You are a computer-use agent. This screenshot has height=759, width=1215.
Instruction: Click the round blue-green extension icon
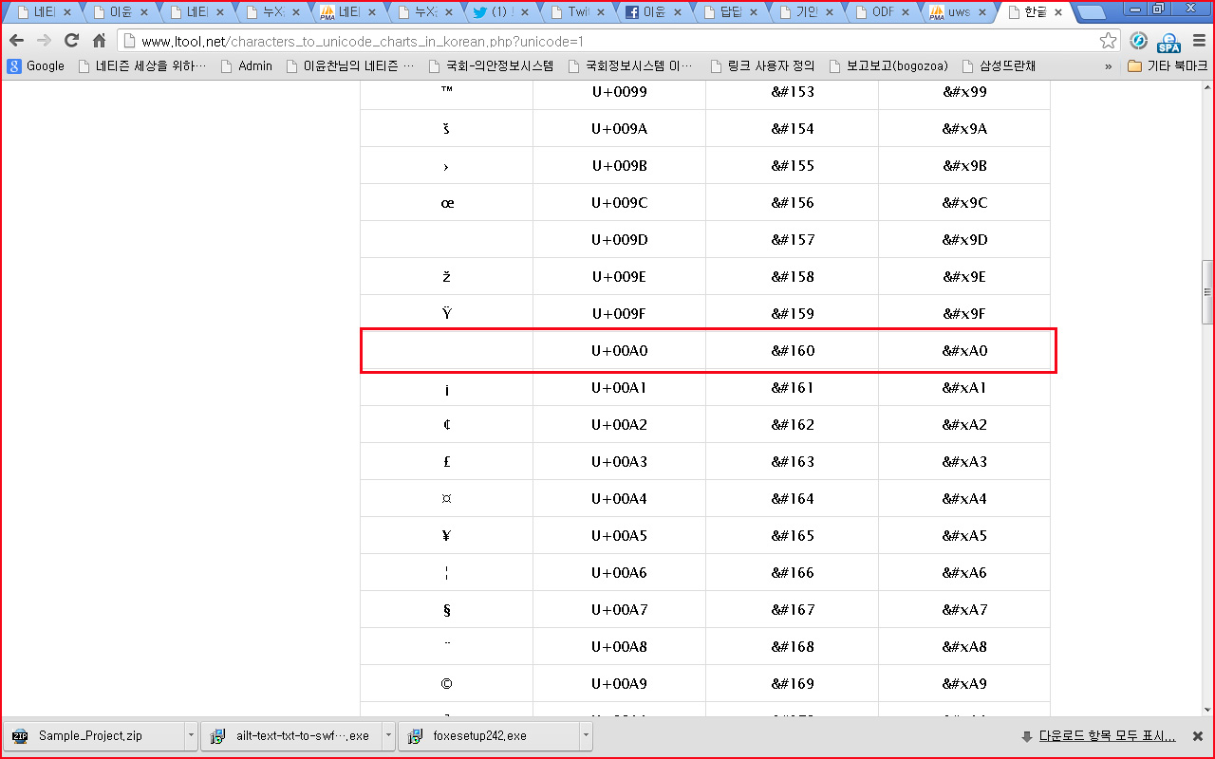point(1139,41)
